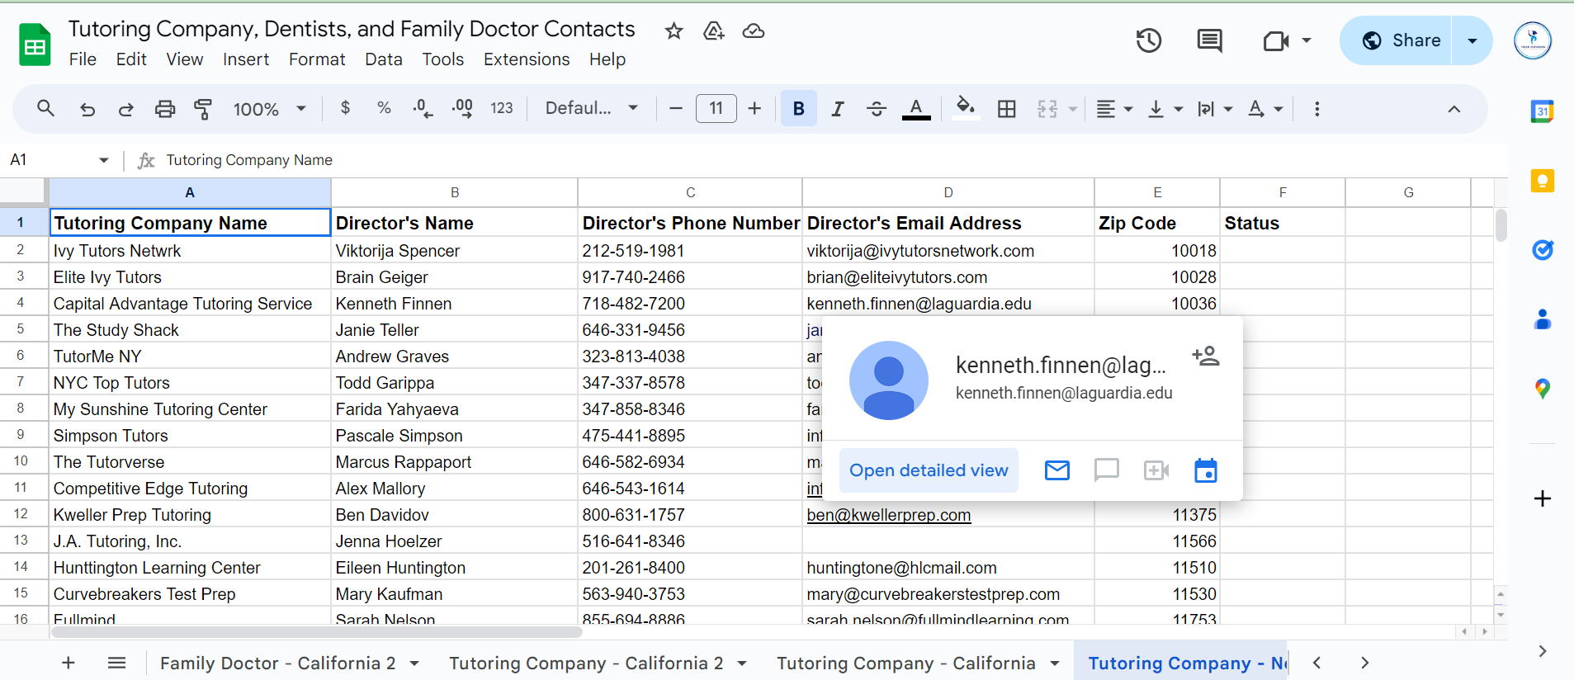Activate the paint format tool
Image resolution: width=1574 pixels, height=680 pixels.
pyautogui.click(x=203, y=109)
